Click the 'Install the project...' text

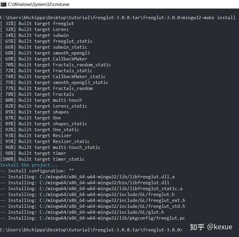pos(29,165)
